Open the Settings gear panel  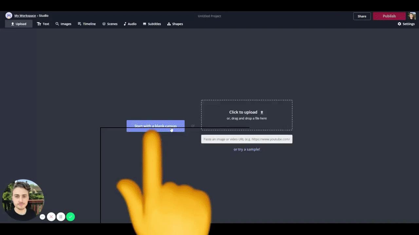(x=406, y=24)
